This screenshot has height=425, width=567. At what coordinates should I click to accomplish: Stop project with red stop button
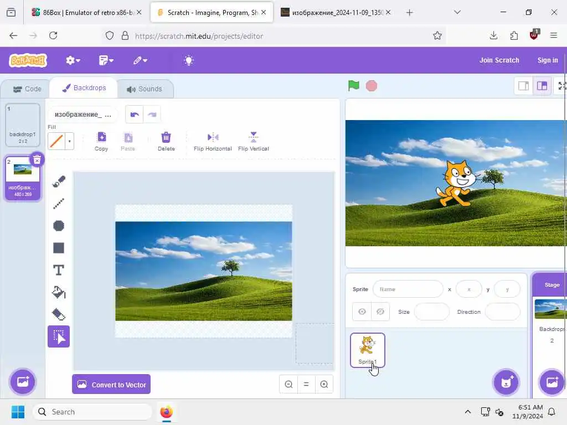[372, 86]
